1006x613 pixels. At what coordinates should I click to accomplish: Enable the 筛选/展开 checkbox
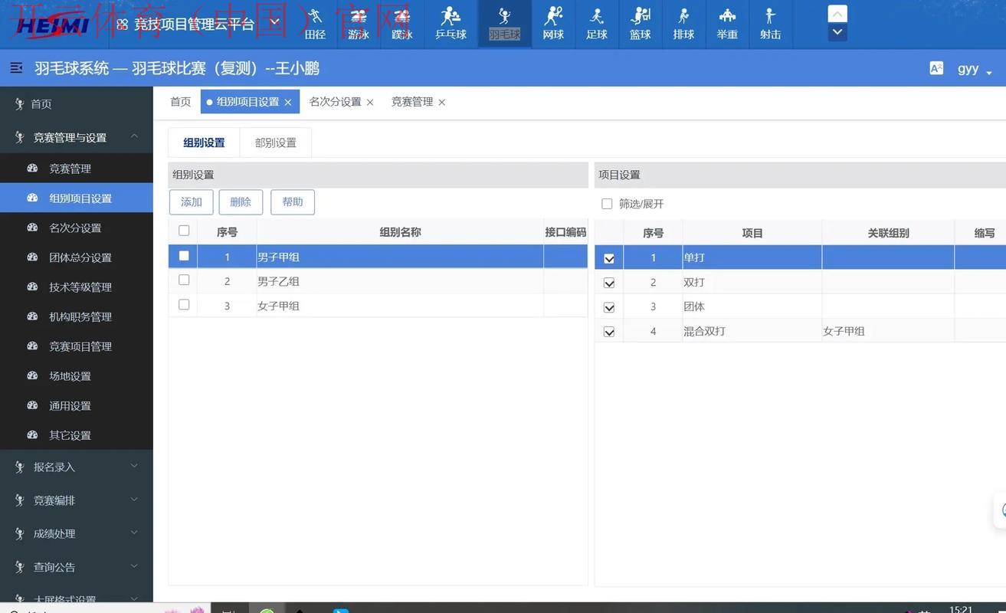(x=605, y=202)
